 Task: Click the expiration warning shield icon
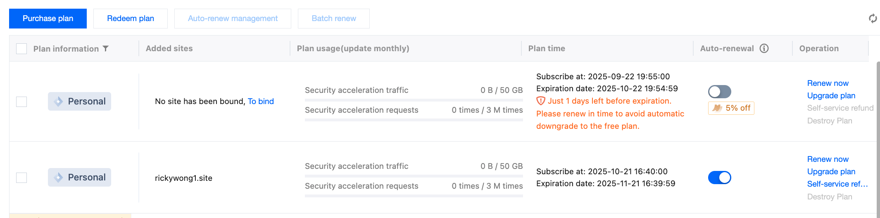(540, 101)
